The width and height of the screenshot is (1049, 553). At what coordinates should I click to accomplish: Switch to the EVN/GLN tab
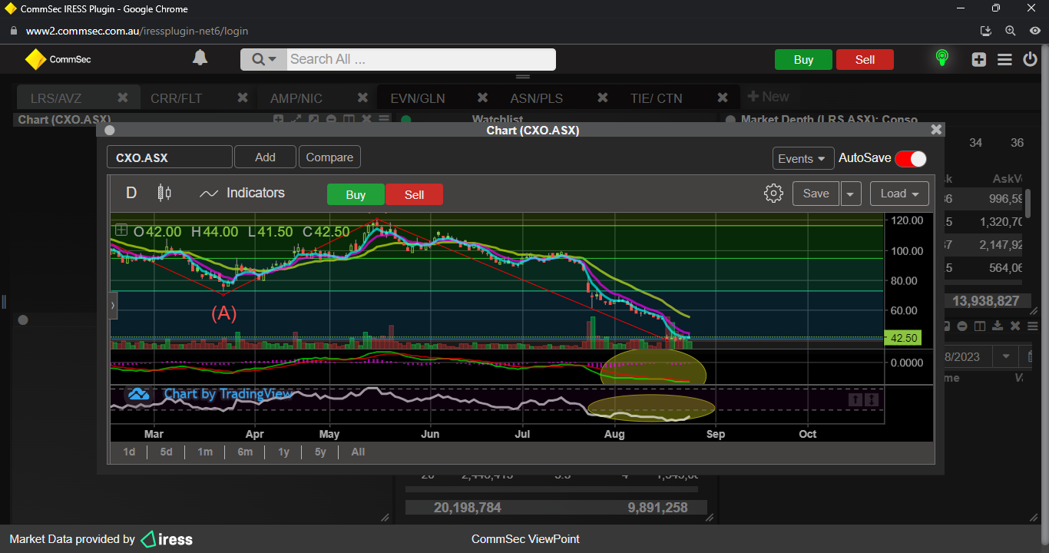click(418, 98)
